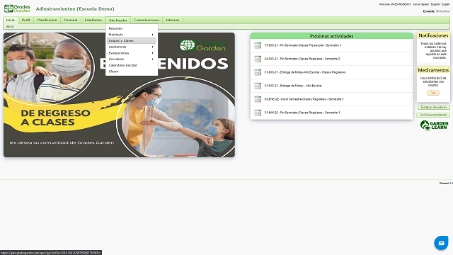Click the Estatus Servidores button
The image size is (453, 255).
(433, 107)
